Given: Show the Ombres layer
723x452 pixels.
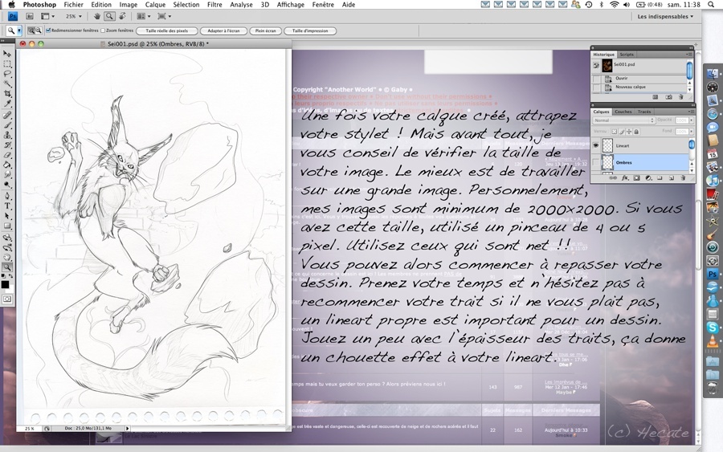Looking at the screenshot, I should (595, 162).
